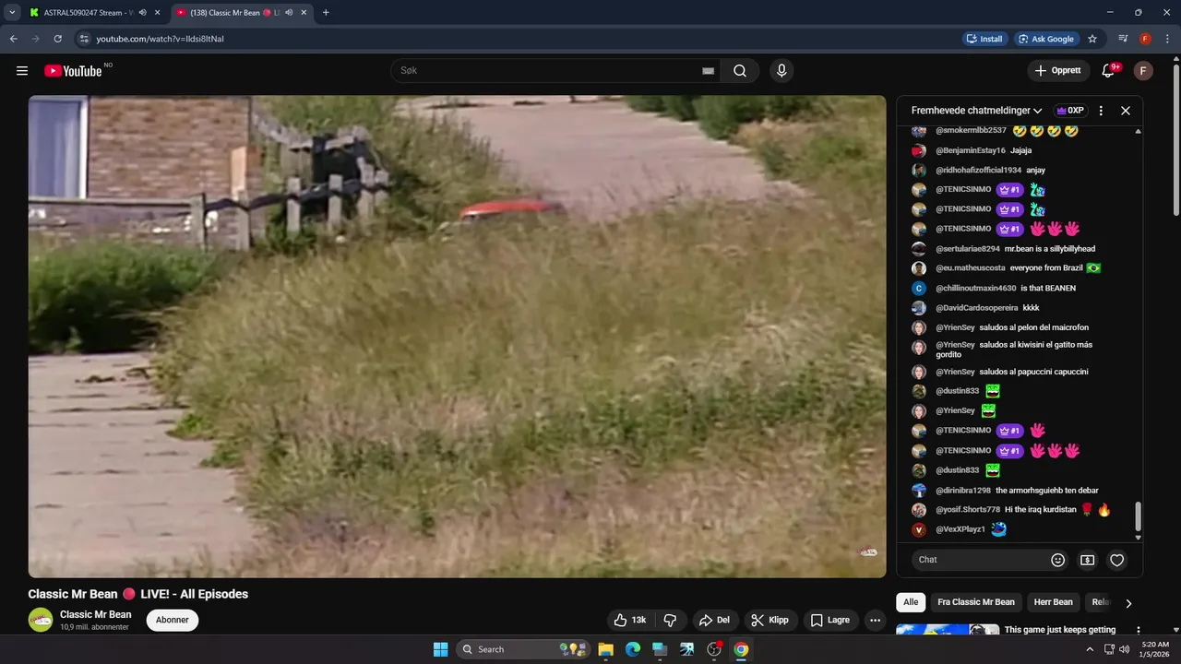Click the live video player

(x=457, y=337)
